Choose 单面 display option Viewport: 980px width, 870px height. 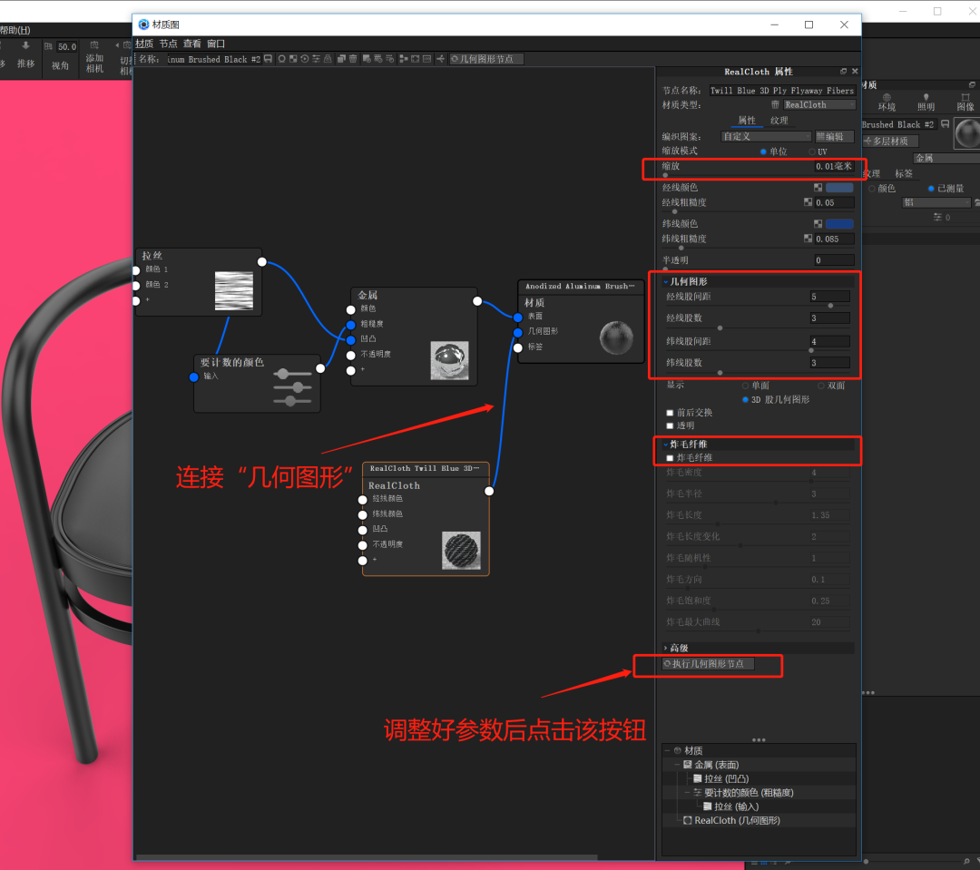745,386
